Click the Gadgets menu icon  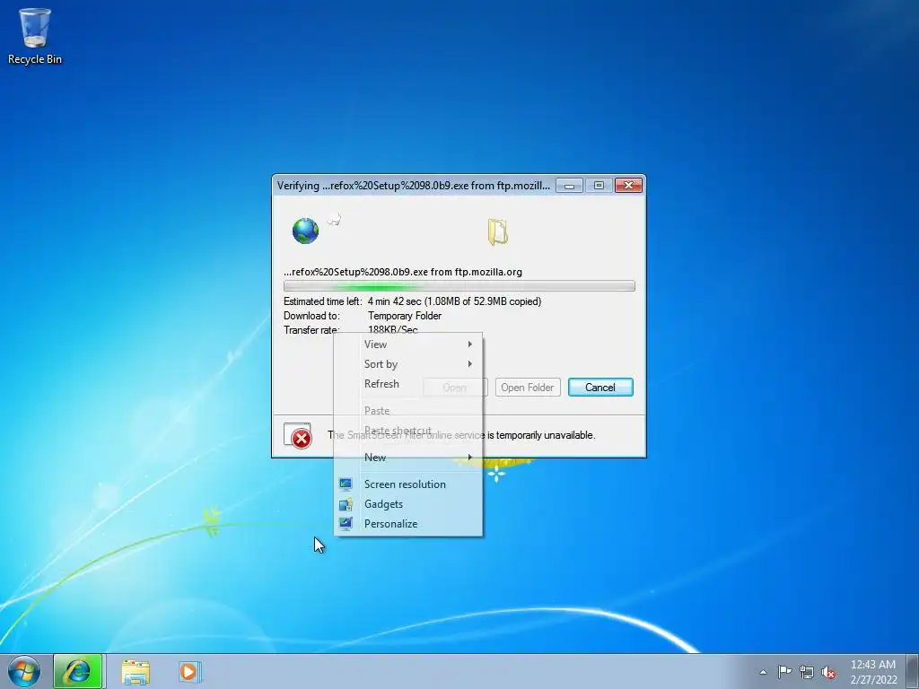click(x=346, y=504)
